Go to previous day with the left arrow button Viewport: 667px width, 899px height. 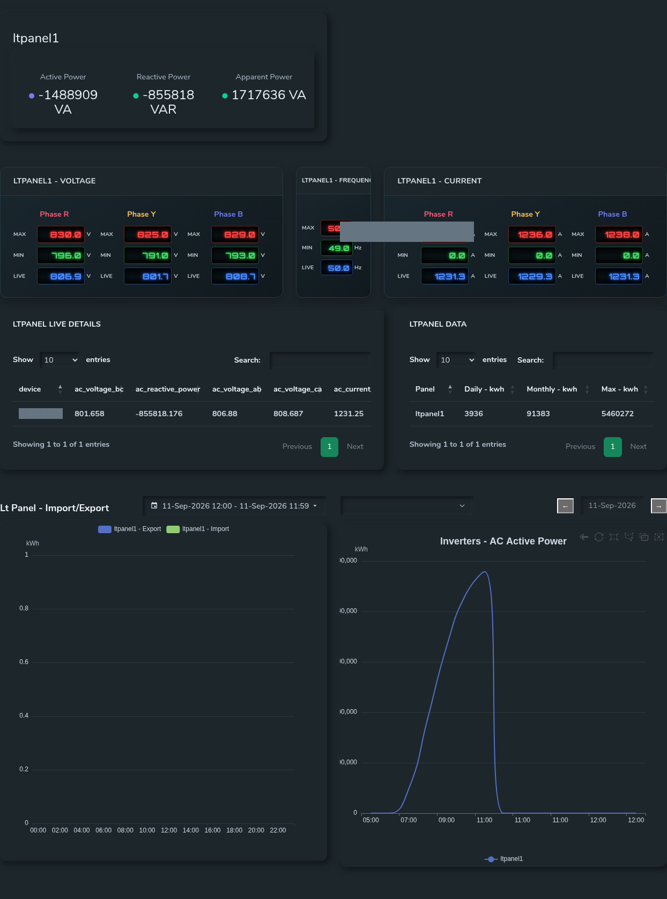(565, 506)
